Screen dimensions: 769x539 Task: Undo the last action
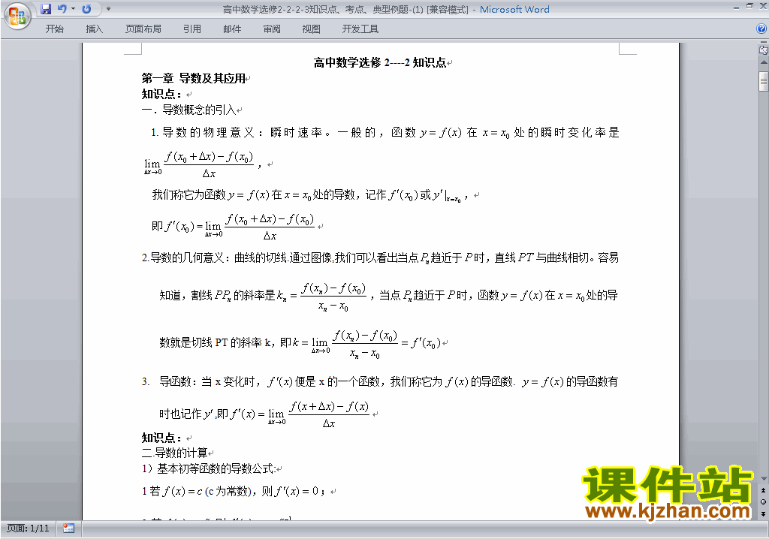[62, 9]
